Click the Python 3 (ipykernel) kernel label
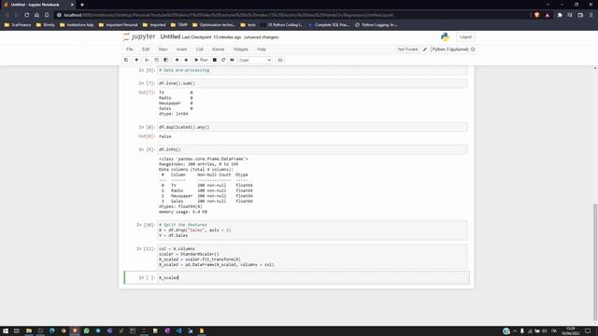 [x=450, y=49]
